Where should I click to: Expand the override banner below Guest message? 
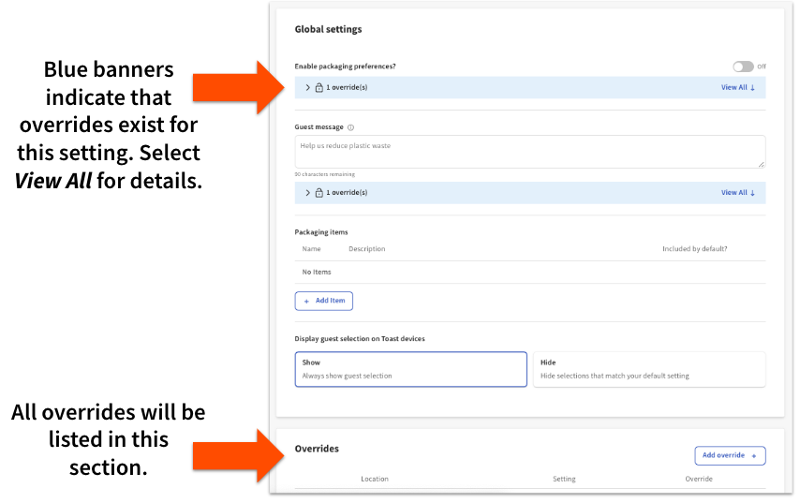pyautogui.click(x=308, y=193)
